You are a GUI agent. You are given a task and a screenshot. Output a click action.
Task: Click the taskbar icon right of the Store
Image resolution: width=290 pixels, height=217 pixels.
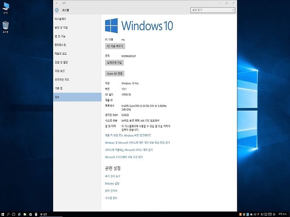click(36, 215)
